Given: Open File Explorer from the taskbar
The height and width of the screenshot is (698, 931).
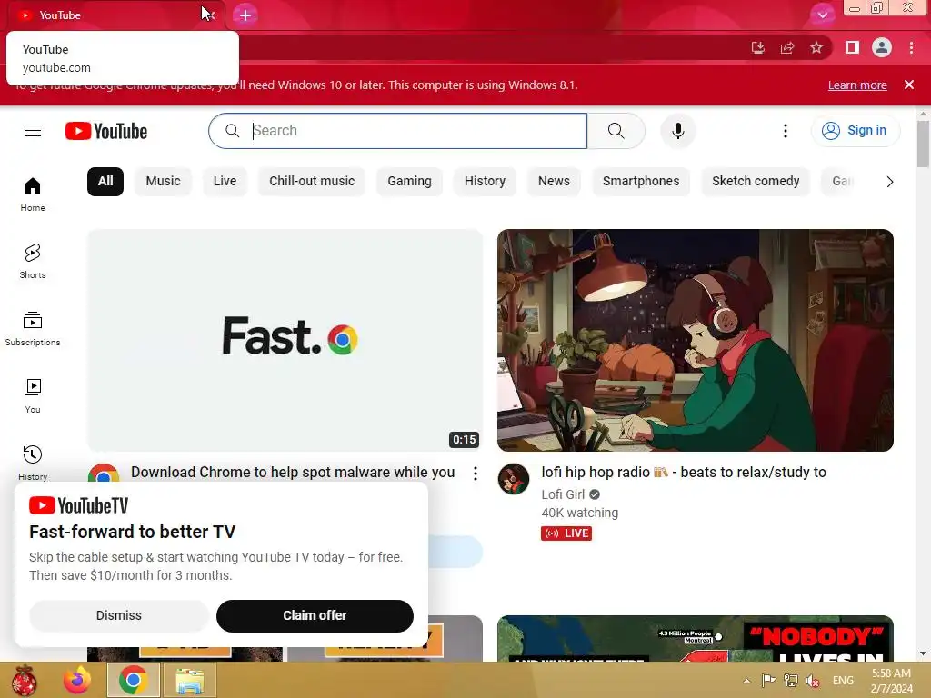Looking at the screenshot, I should (189, 680).
